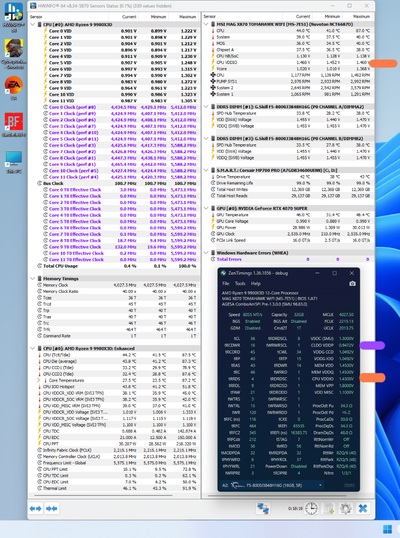Open the Windows Start button on taskbar
Screen dimensions: 400x538
point(387,529)
